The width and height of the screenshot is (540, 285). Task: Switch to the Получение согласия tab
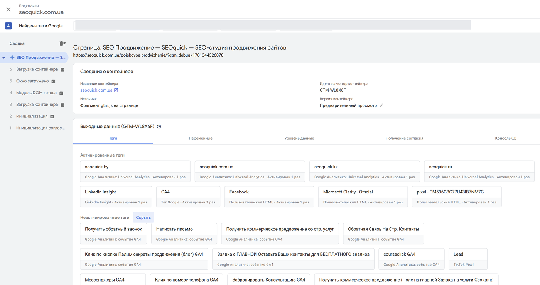click(x=404, y=138)
